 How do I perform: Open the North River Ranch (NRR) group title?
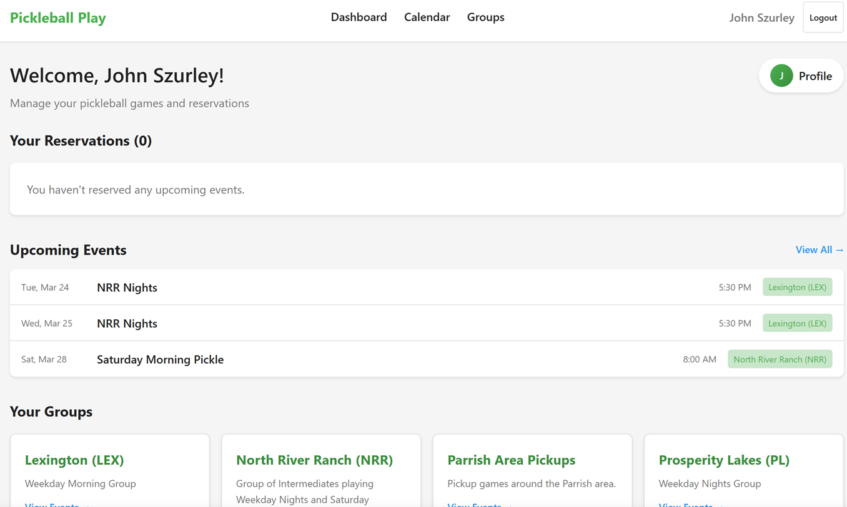pyautogui.click(x=314, y=460)
